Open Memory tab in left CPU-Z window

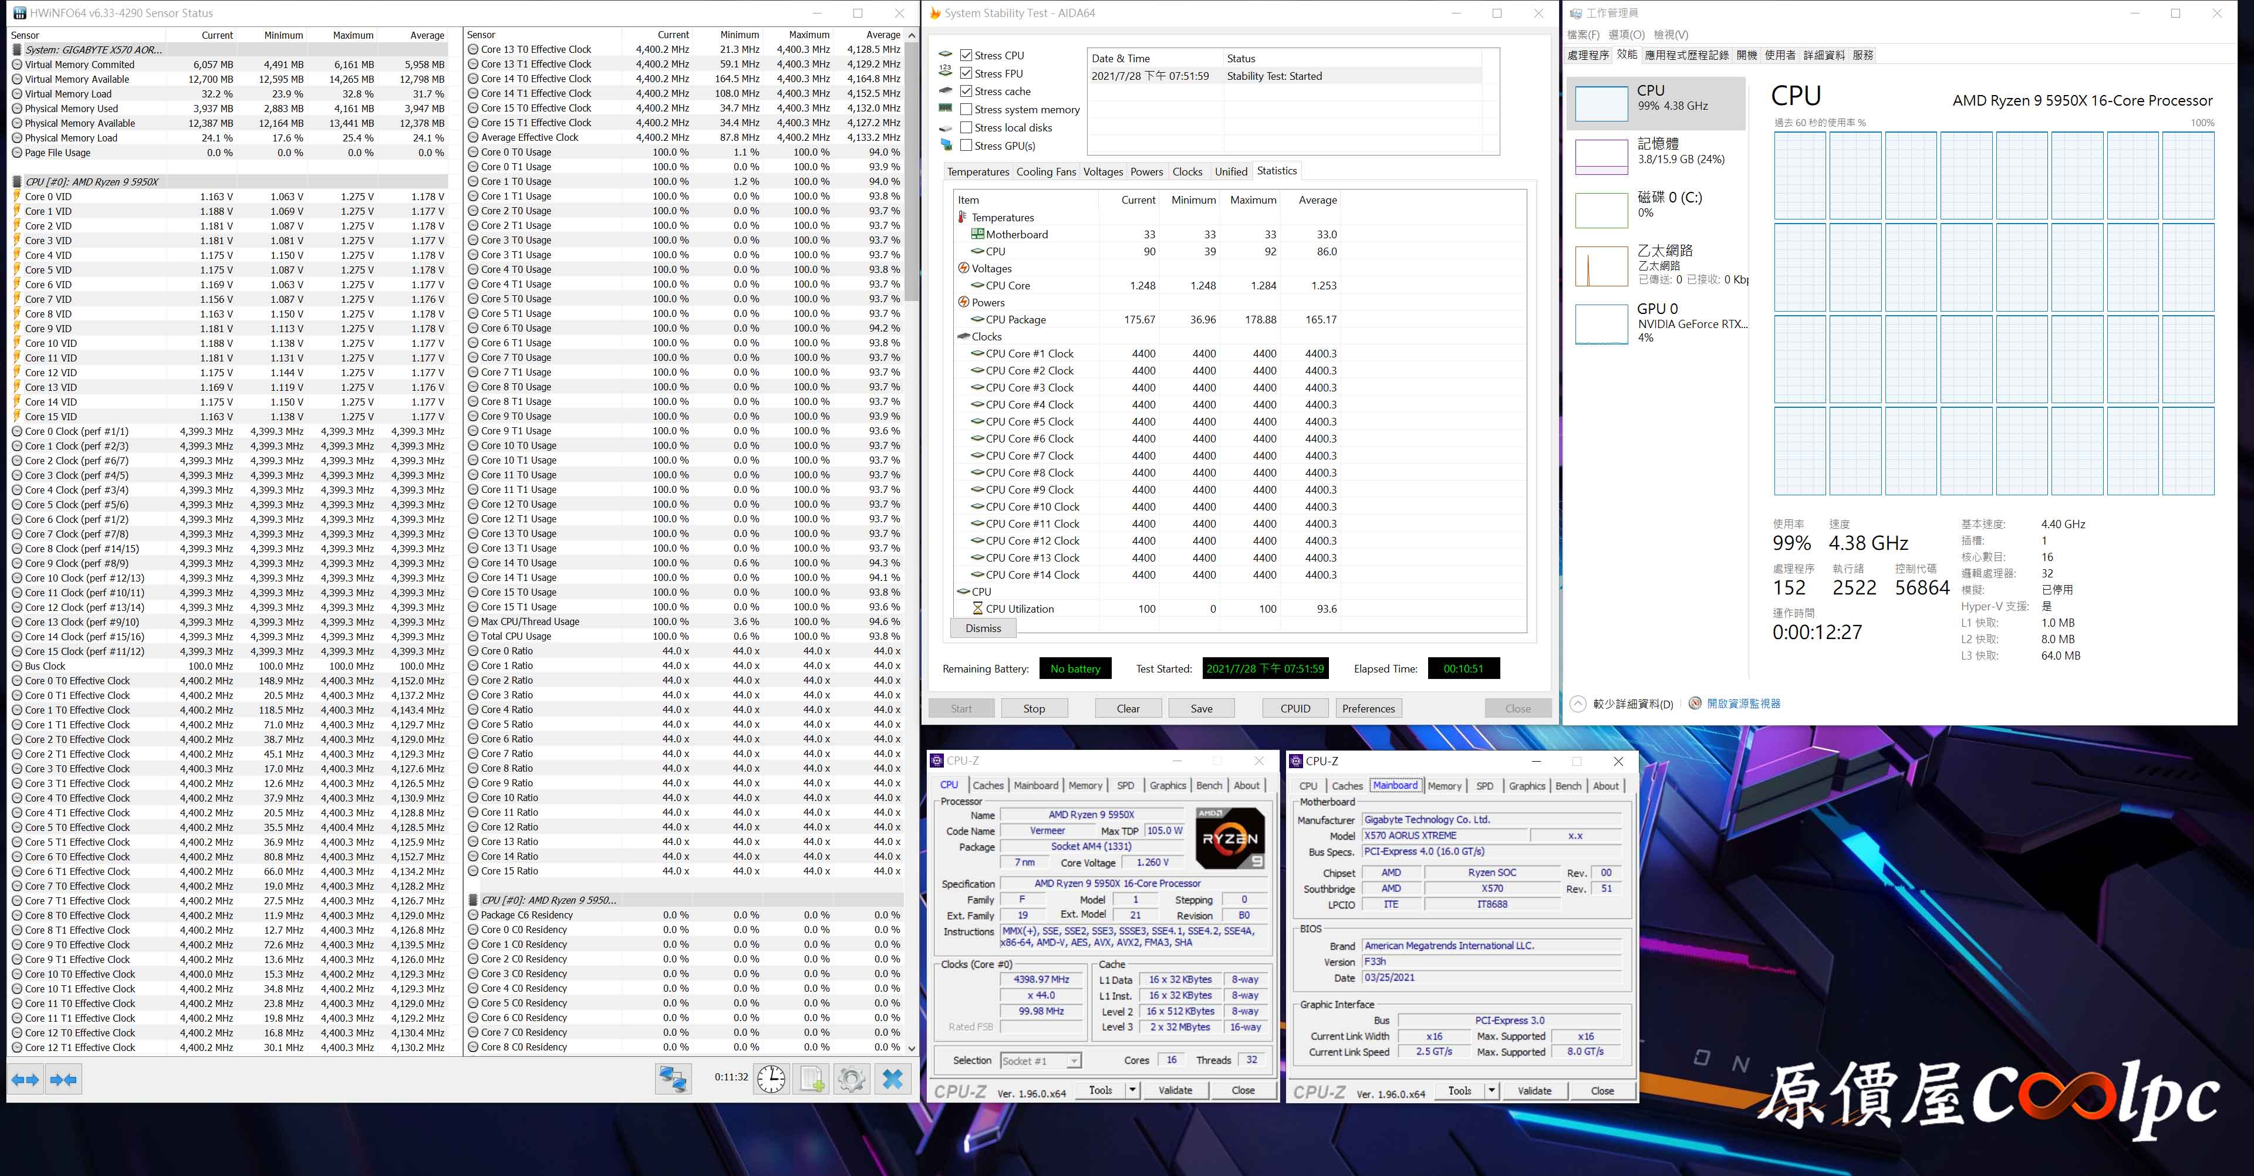pos(1085,786)
